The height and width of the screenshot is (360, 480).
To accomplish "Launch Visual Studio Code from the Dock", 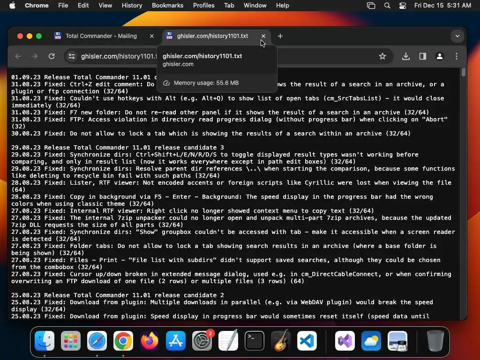I will (x=307, y=341).
